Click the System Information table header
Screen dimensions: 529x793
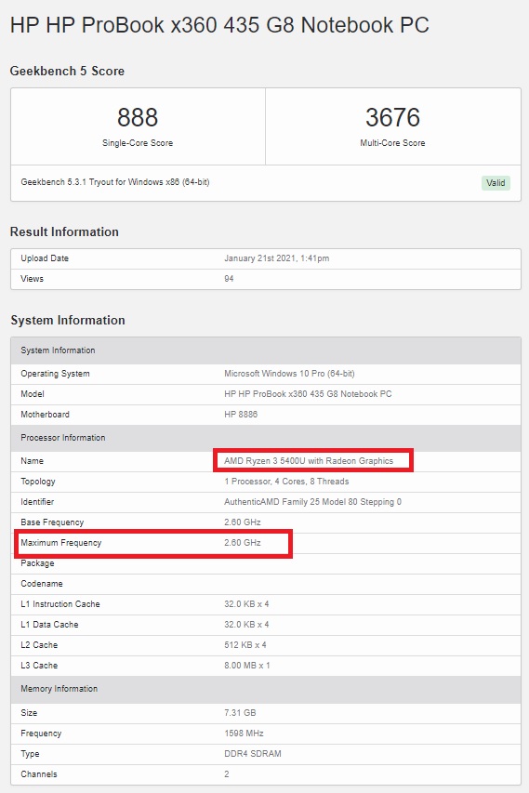point(266,350)
